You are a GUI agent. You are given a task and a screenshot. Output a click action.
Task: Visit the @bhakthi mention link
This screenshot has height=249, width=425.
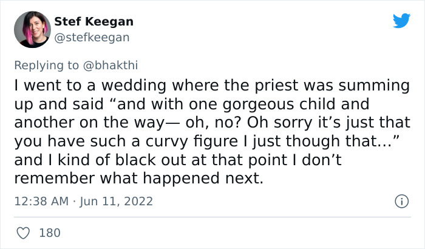point(117,64)
